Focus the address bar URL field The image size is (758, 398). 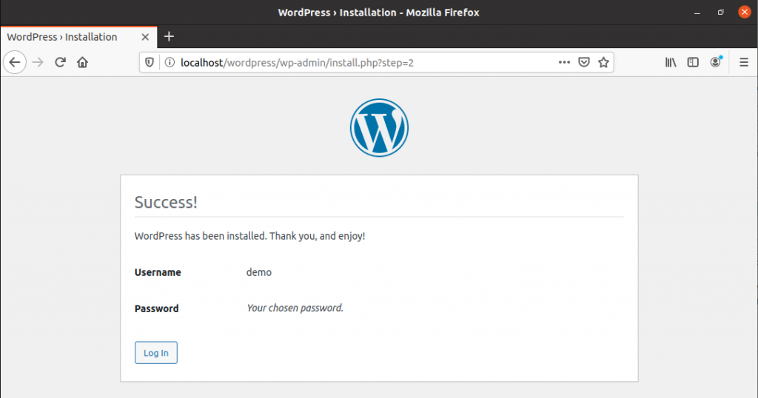[355, 63]
